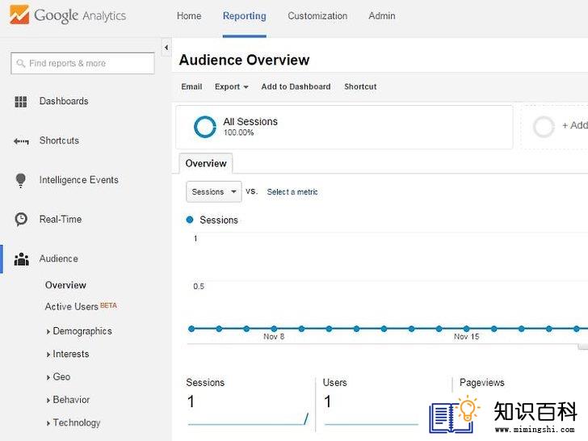Click the Find reports search field
588x441 pixels.
pos(82,63)
